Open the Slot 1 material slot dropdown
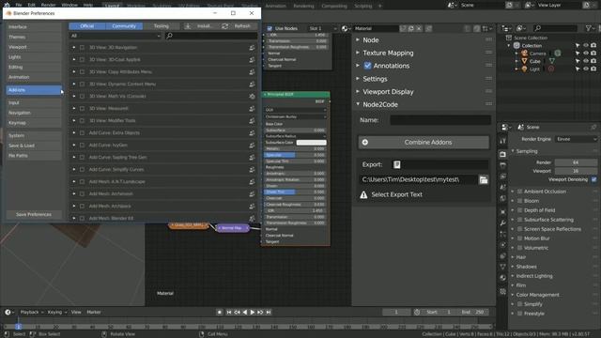The height and width of the screenshot is (338, 601). coord(322,28)
